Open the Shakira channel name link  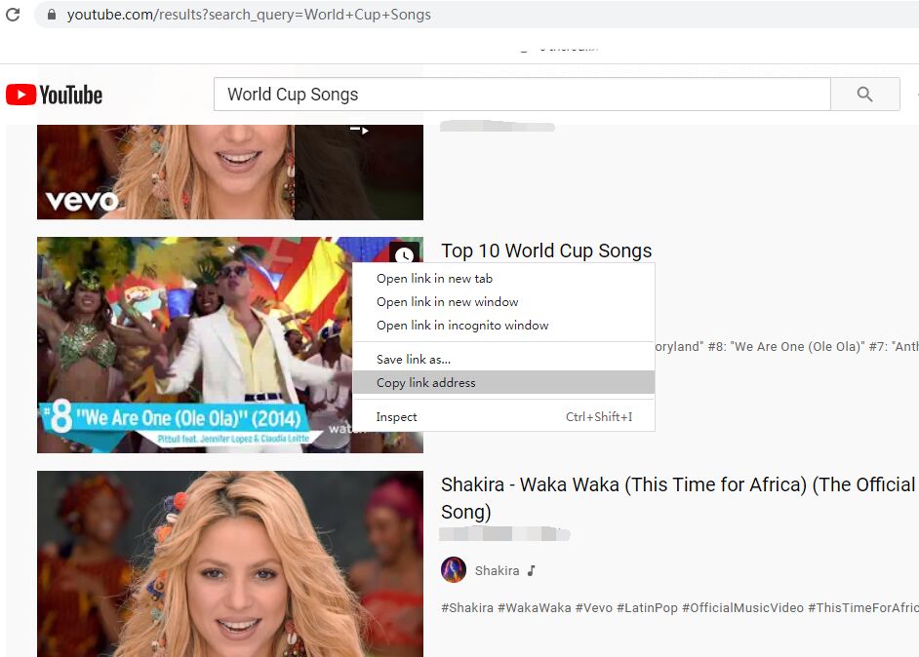497,571
